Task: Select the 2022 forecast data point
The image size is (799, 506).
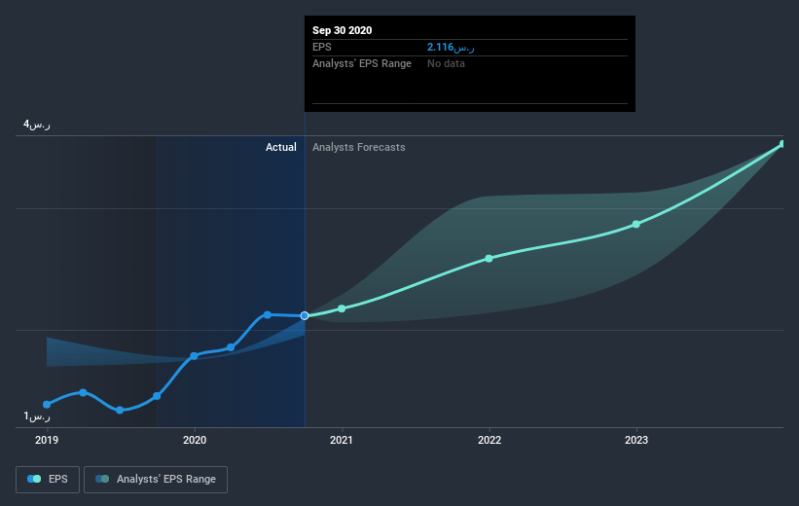Action: pyautogui.click(x=489, y=259)
